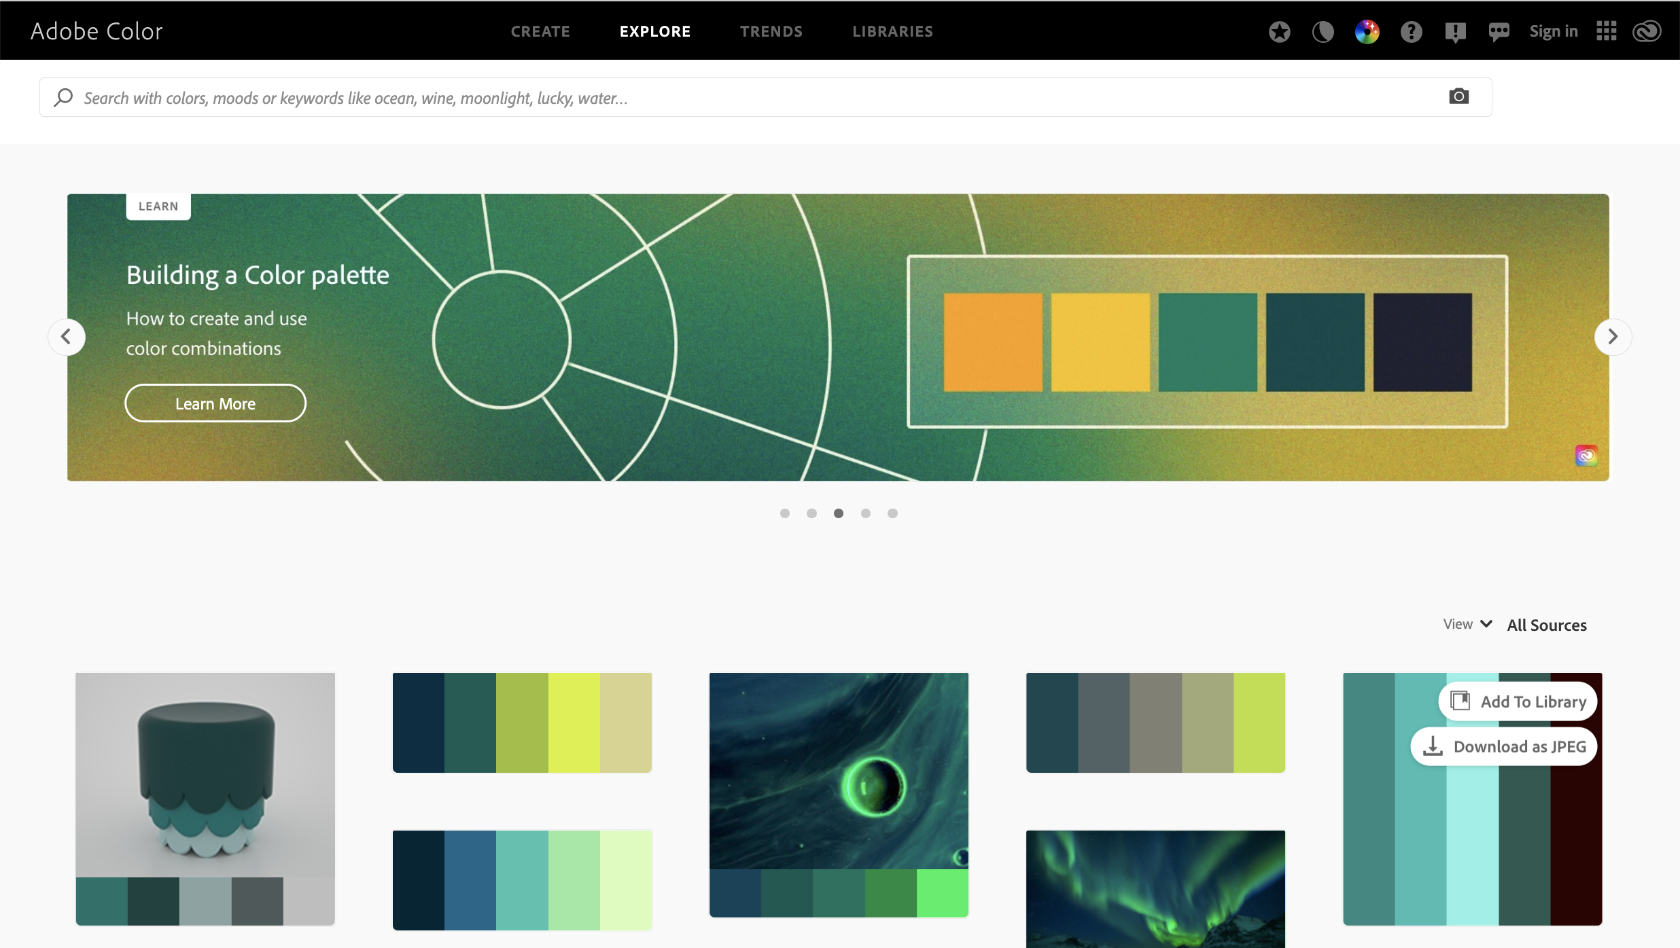The width and height of the screenshot is (1680, 948).
Task: Expand the View dropdown chevron
Action: 1486,623
